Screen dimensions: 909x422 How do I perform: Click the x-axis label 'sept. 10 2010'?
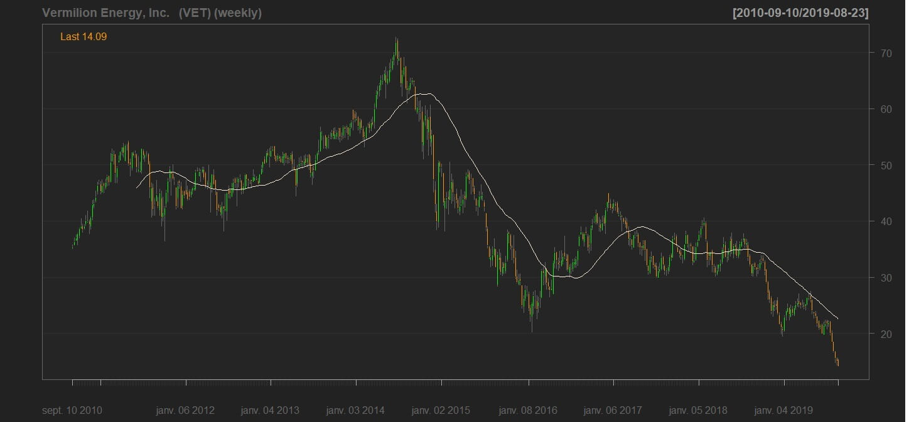pyautogui.click(x=72, y=411)
